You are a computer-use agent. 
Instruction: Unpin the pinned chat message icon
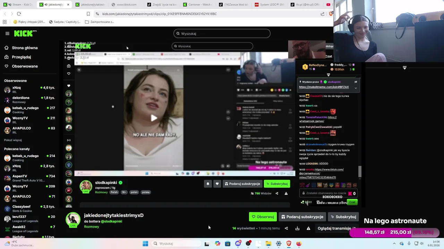[x=356, y=82]
